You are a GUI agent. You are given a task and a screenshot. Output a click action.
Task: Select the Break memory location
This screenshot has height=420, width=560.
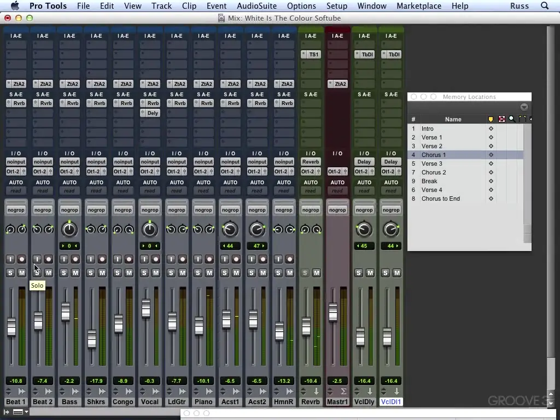pyautogui.click(x=465, y=181)
